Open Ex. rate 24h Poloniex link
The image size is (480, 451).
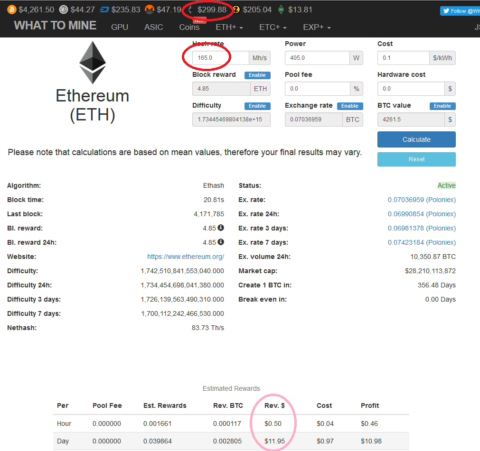tap(422, 214)
